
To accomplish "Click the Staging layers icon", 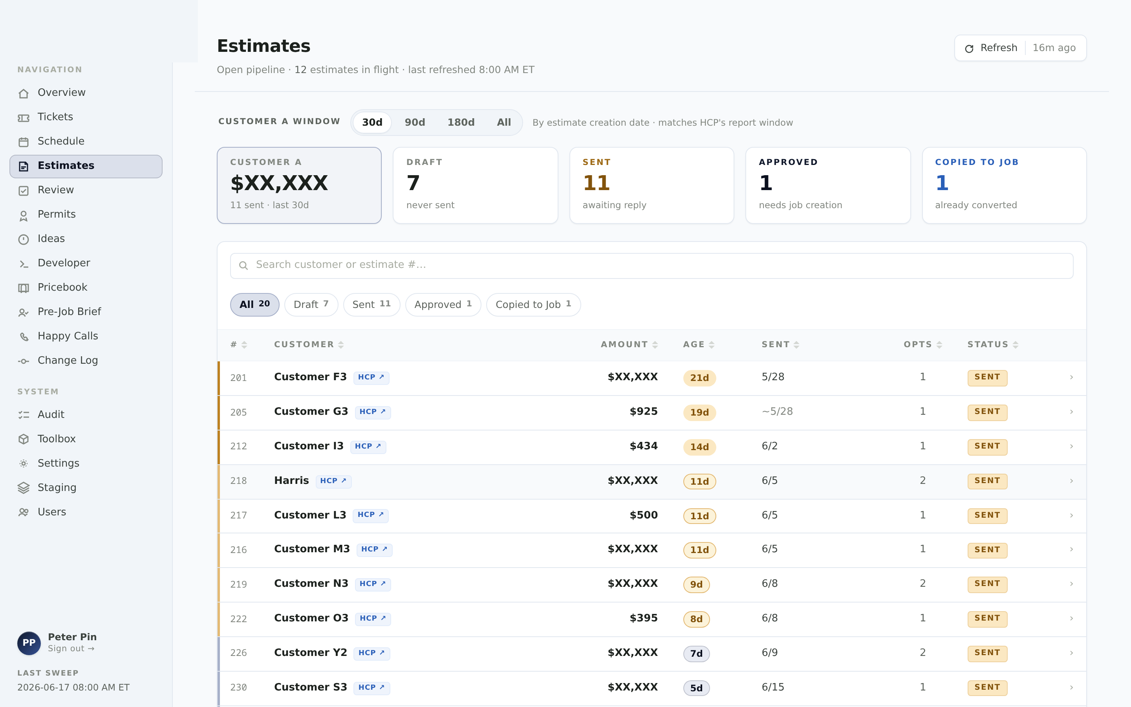I will [24, 488].
